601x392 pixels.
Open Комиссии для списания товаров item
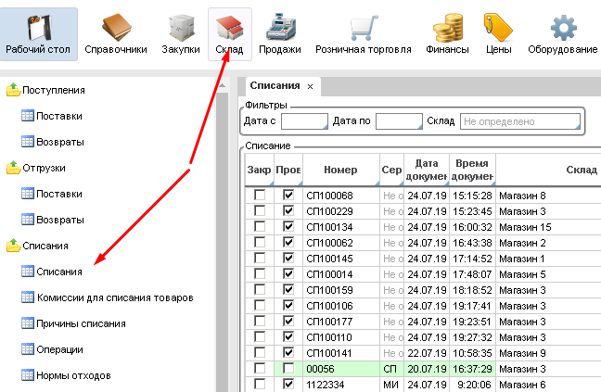click(x=114, y=297)
